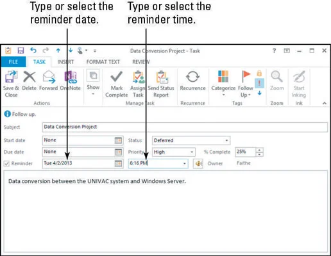
Task: Increase % Complete with up arrow
Action: (x=259, y=150)
